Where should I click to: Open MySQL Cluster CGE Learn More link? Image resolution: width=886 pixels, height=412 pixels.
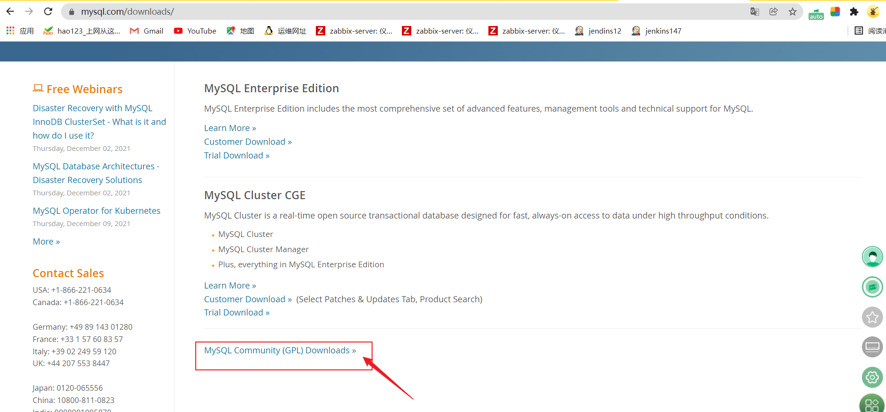[x=230, y=285]
